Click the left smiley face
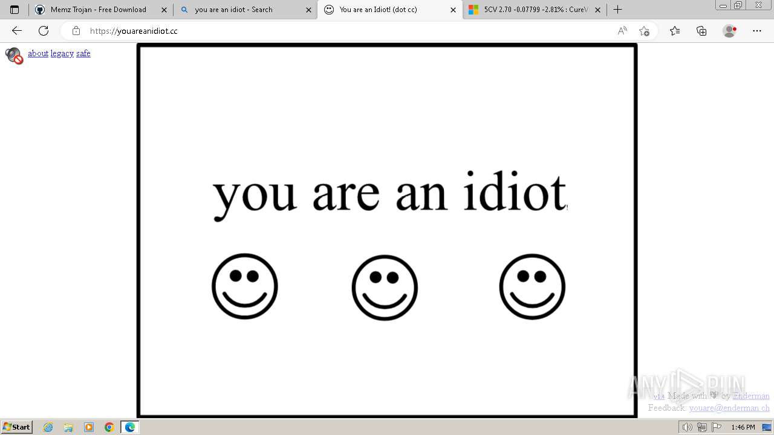Image resolution: width=774 pixels, height=435 pixels. click(245, 286)
